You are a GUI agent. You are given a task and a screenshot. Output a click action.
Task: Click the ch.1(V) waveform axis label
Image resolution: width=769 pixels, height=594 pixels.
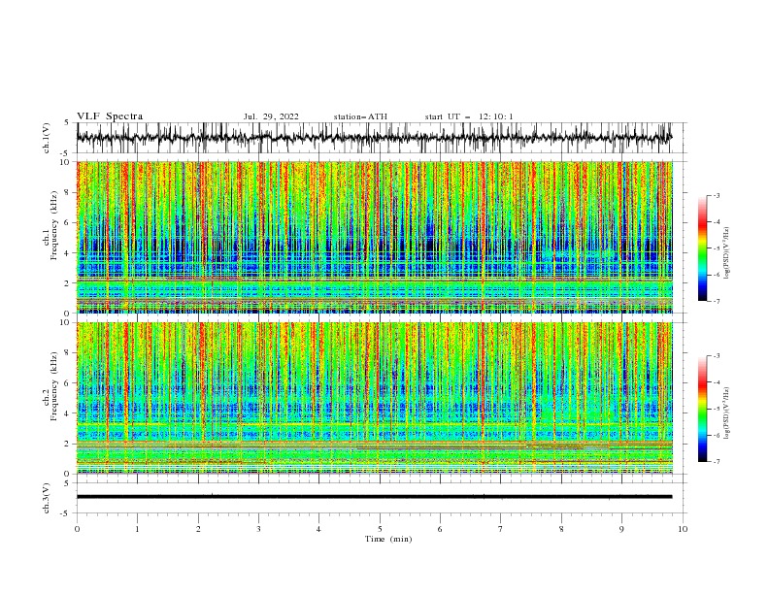[47, 138]
